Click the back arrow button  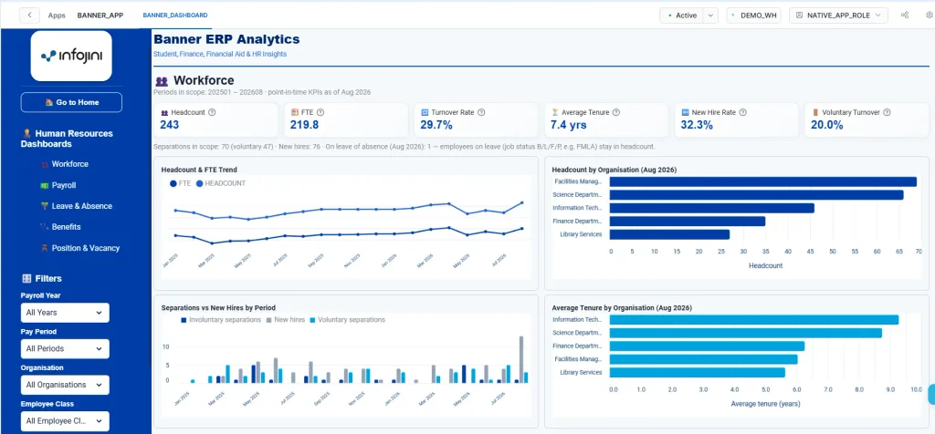[30, 15]
